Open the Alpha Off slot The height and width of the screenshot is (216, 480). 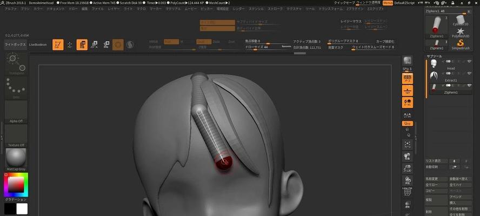coord(16,112)
